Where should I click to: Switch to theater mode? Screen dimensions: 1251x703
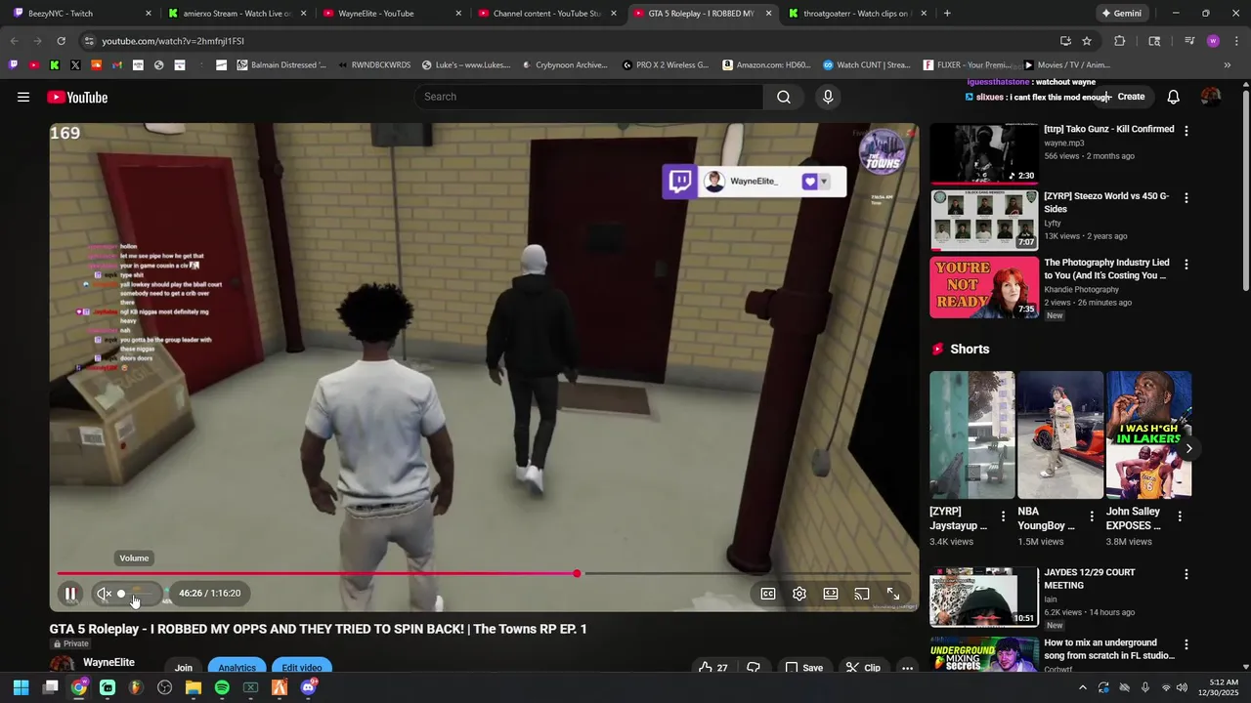click(831, 593)
